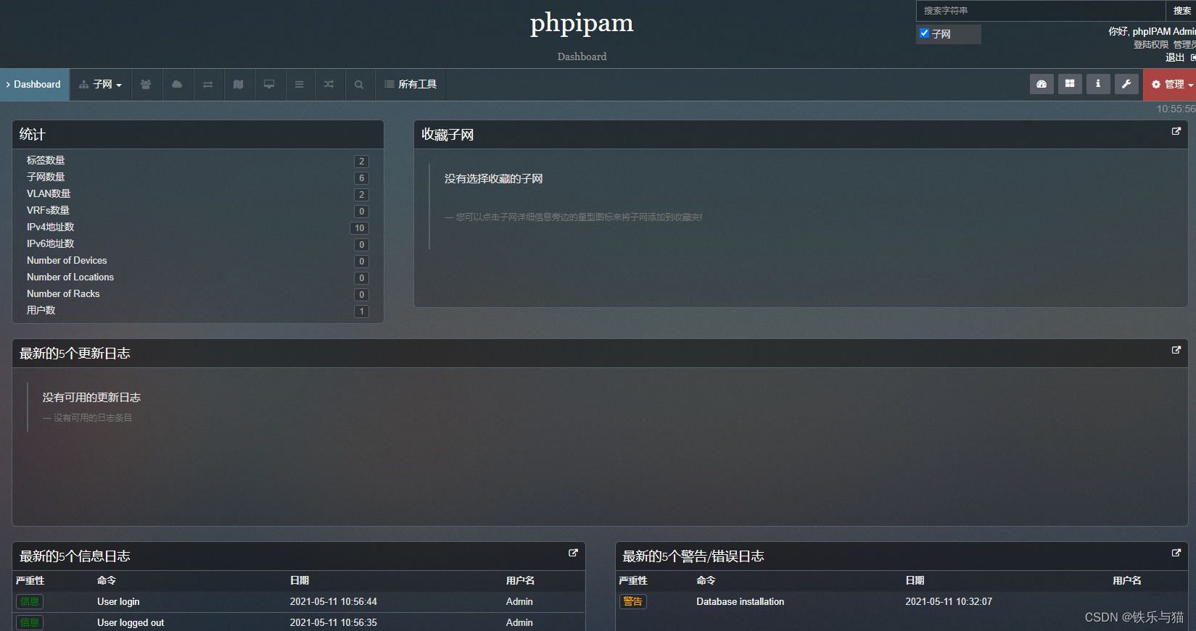The height and width of the screenshot is (631, 1196).
Task: Click the date 2021-05-11 10:56:44
Action: (334, 601)
